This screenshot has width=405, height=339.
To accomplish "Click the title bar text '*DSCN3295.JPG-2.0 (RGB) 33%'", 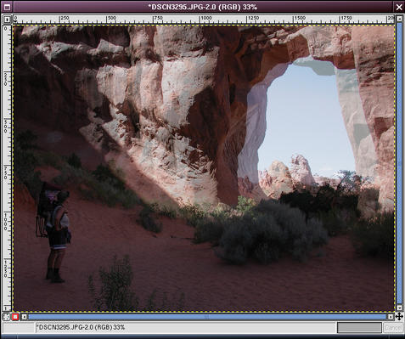I will pos(203,7).
